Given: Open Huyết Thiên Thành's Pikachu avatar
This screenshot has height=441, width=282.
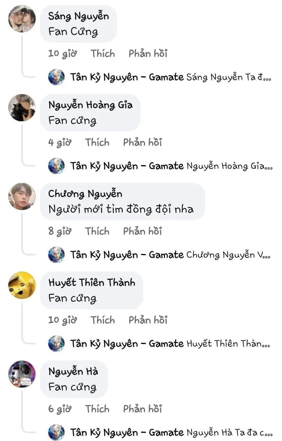Looking at the screenshot, I should 22,285.
